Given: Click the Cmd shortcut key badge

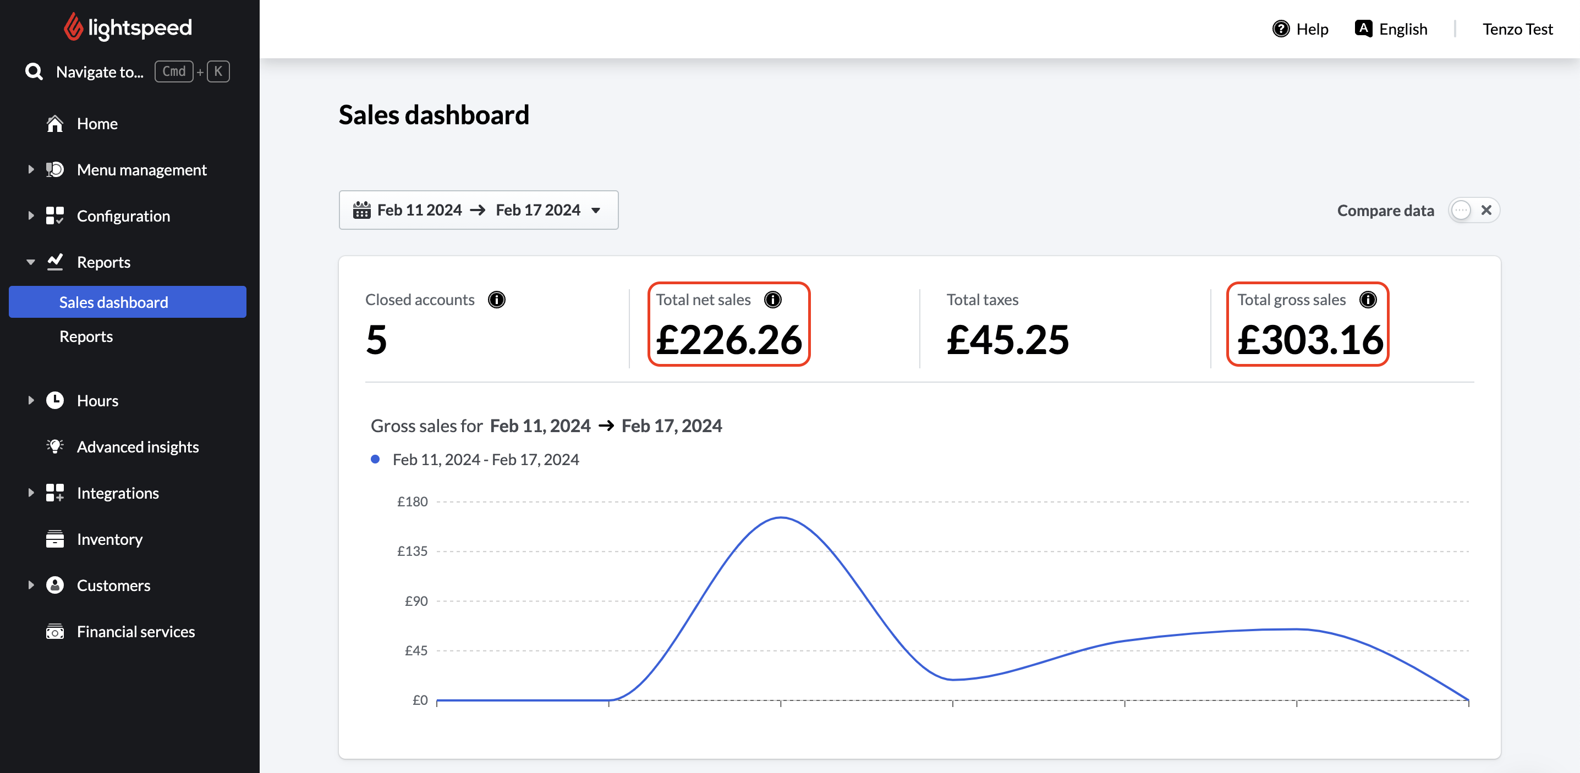Looking at the screenshot, I should tap(174, 71).
